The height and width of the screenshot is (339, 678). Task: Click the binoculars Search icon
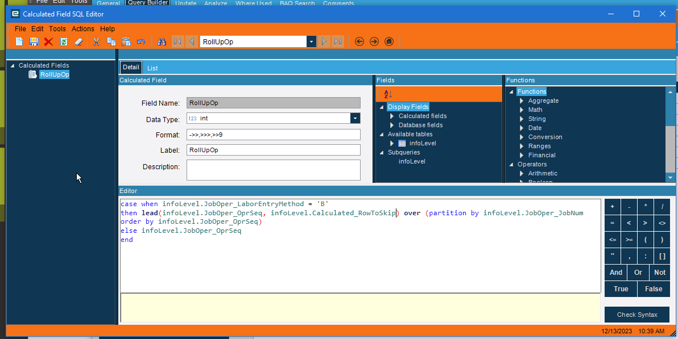(162, 41)
